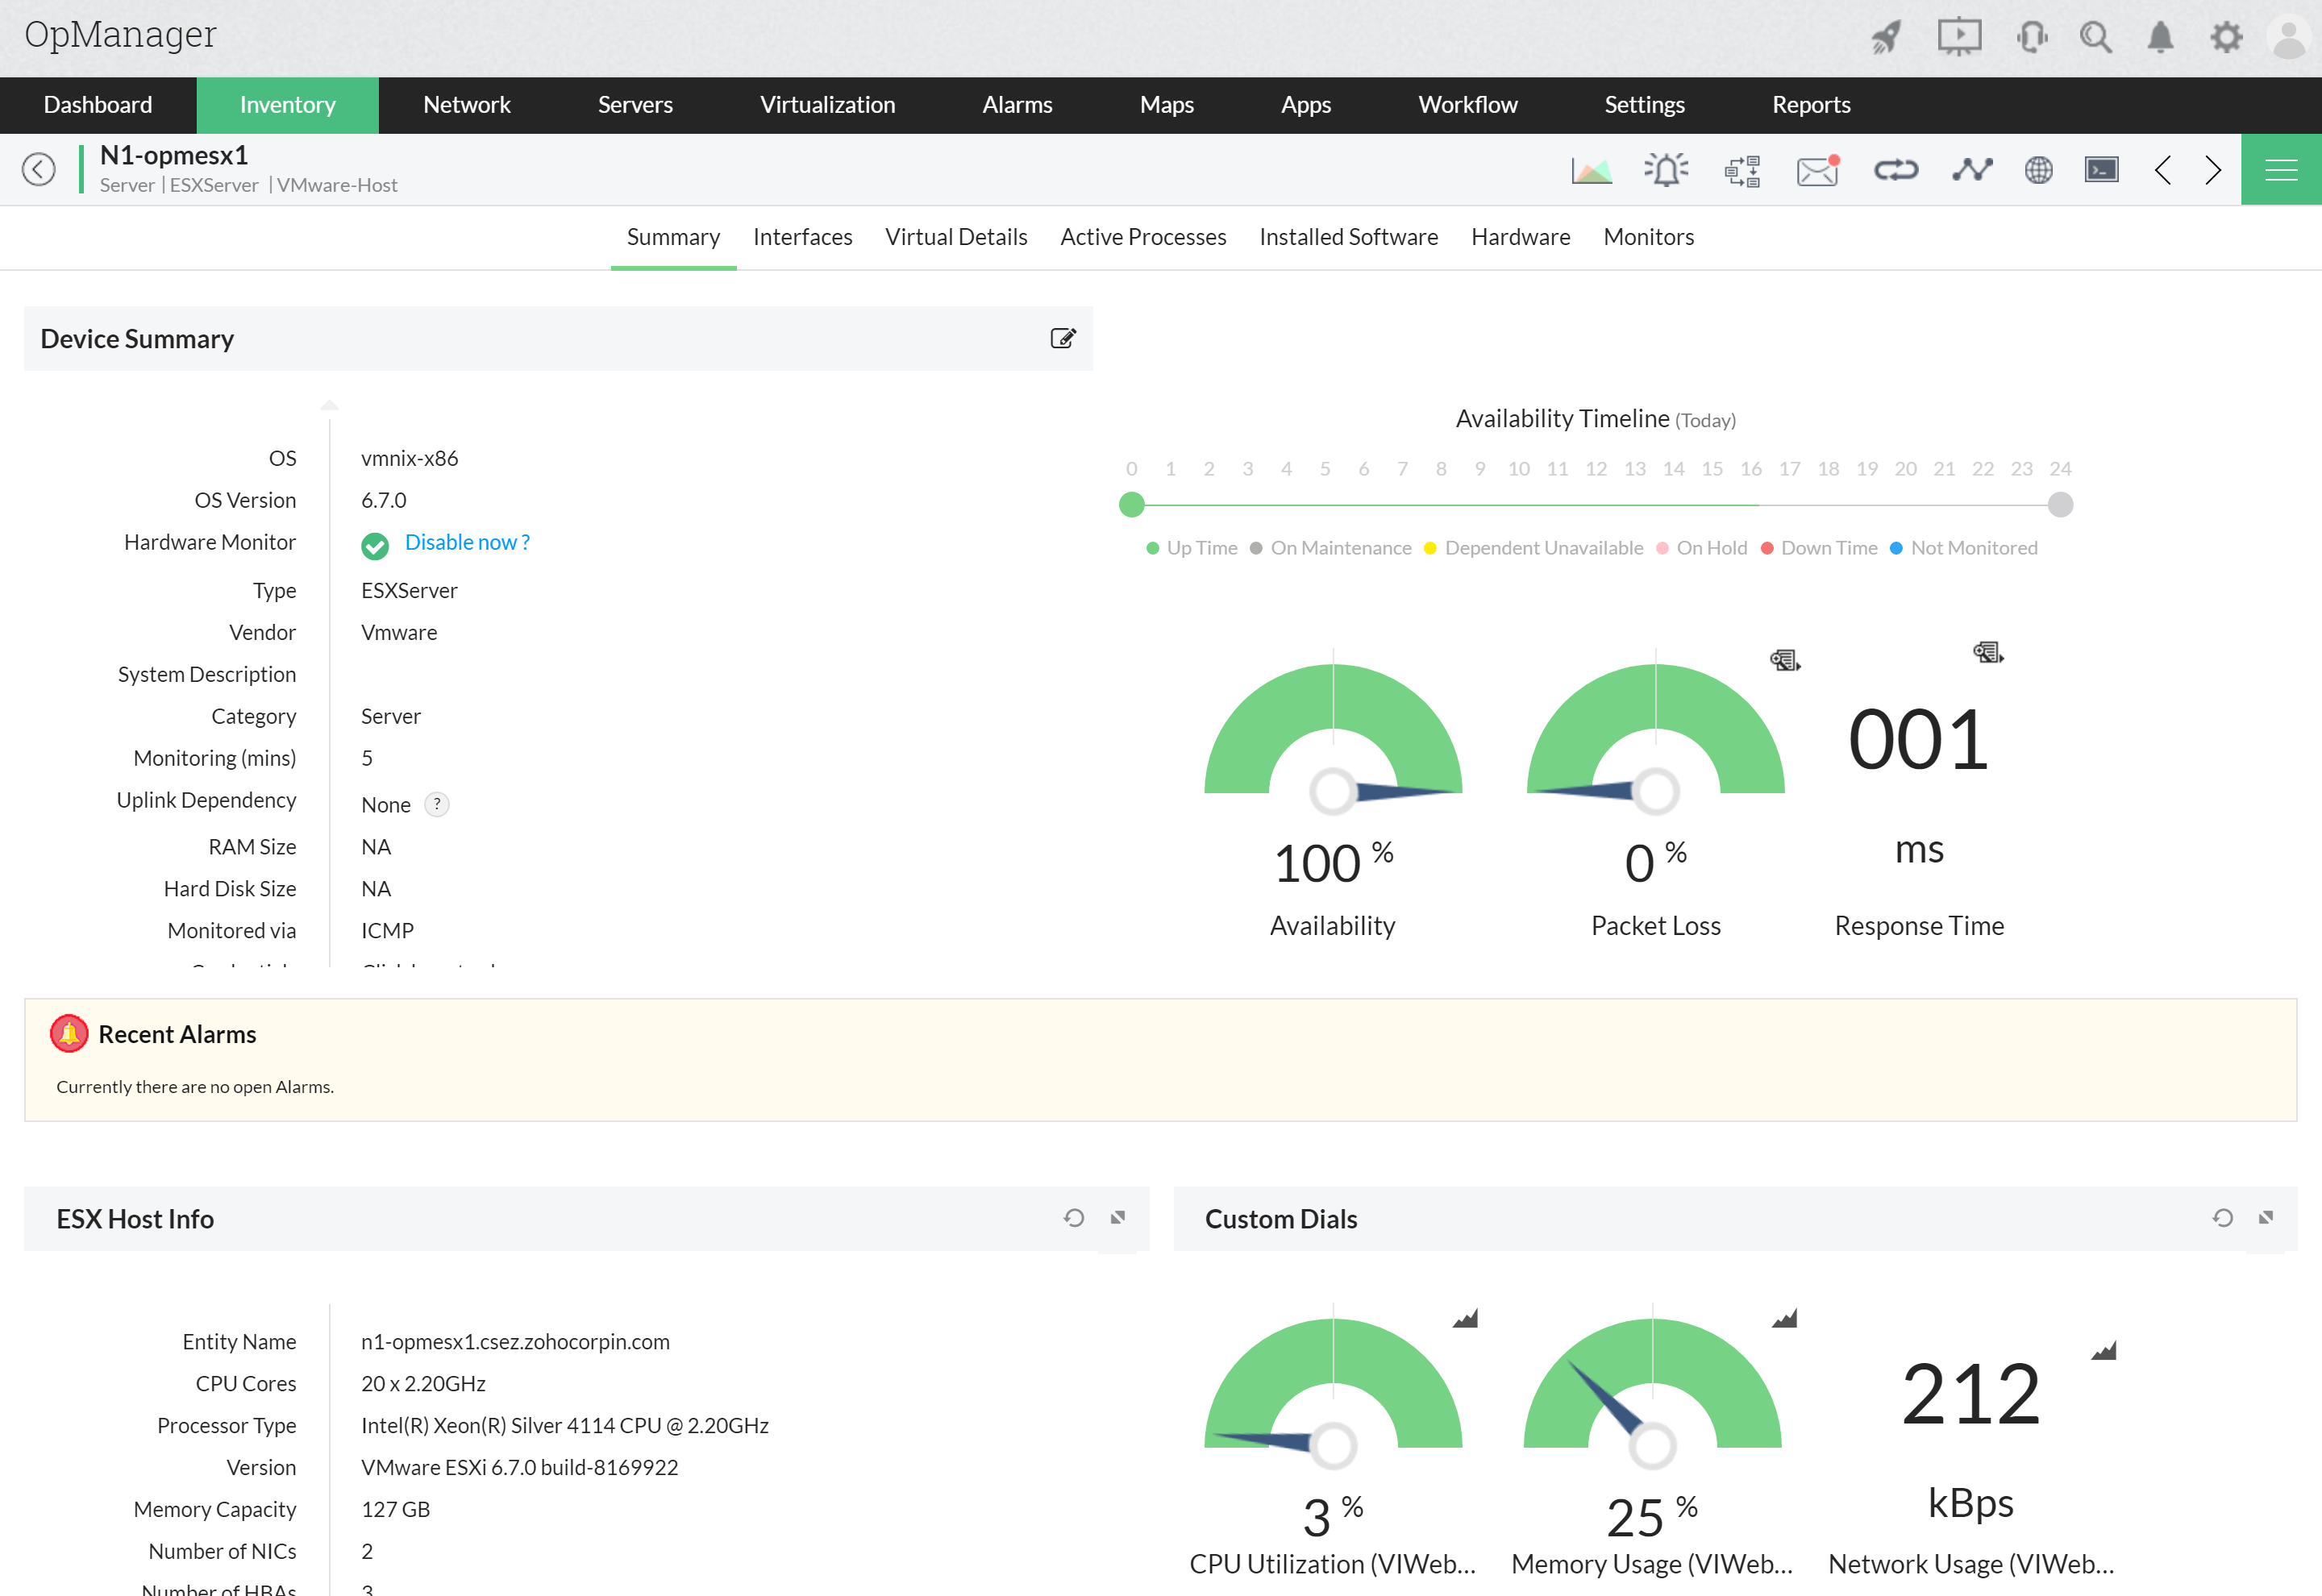Edit the Device Summary with pencil icon
Screen dimensions: 2322x1596
coord(1062,339)
